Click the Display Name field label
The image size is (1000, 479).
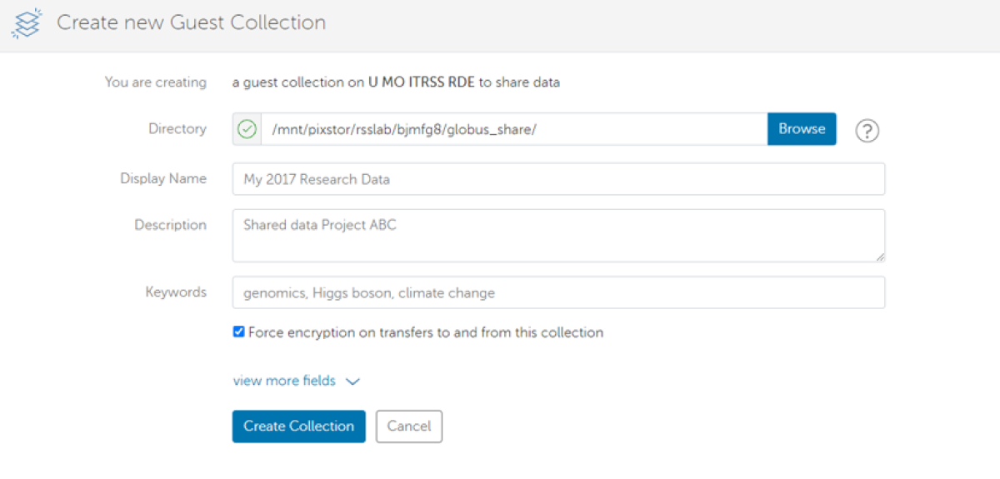163,178
